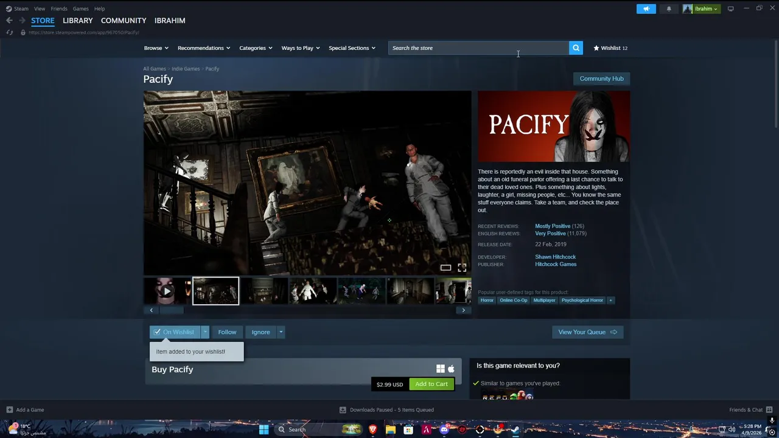Open the notifications bell
This screenshot has width=779, height=438.
click(669, 9)
